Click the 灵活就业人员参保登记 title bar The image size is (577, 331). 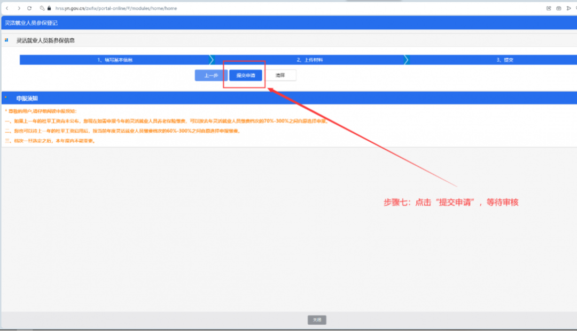[x=31, y=23]
